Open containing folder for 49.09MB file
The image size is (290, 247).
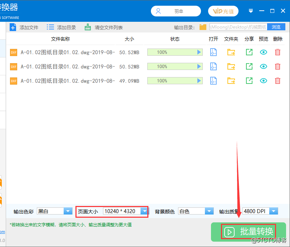point(231,81)
